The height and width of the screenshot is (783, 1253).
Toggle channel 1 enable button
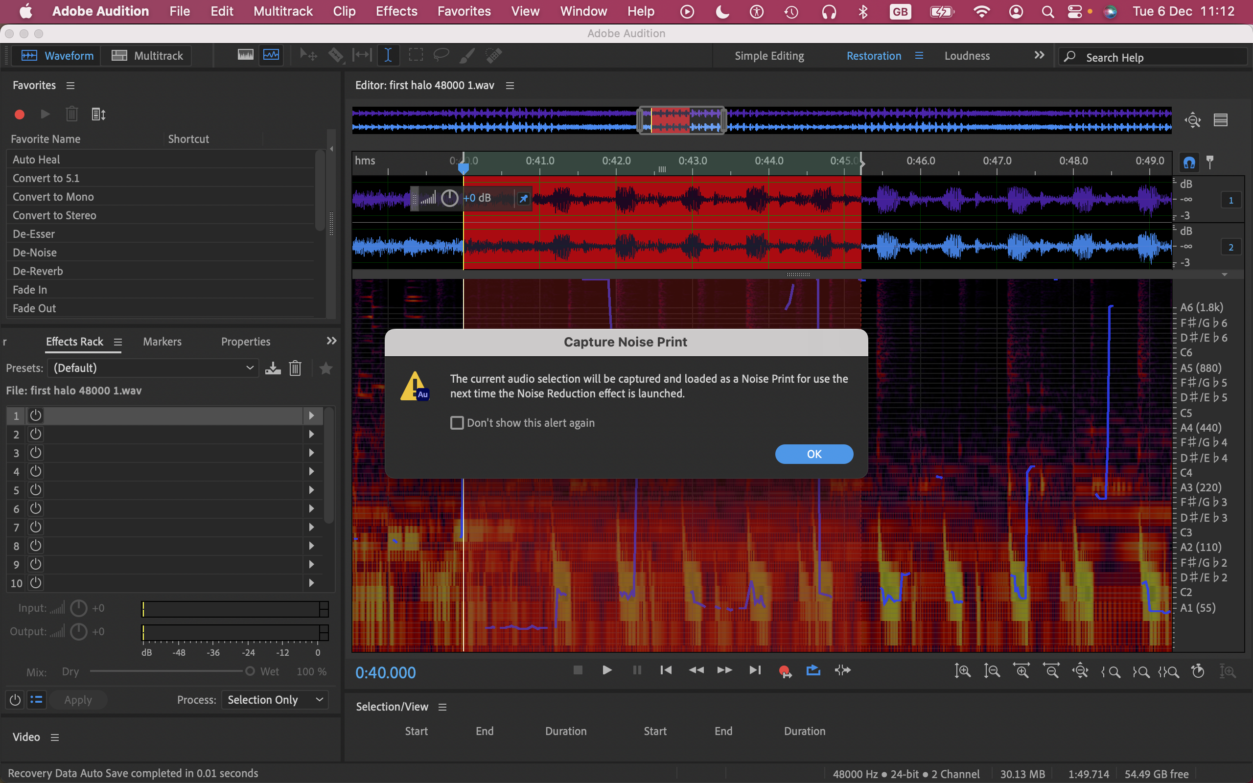1231,201
